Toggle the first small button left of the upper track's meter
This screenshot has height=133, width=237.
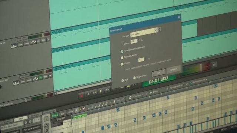pyautogui.click(x=19, y=40)
